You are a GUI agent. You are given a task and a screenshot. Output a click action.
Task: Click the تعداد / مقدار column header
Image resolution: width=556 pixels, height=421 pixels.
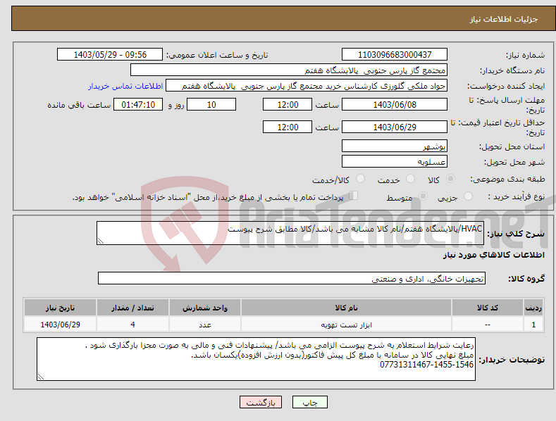(132, 308)
